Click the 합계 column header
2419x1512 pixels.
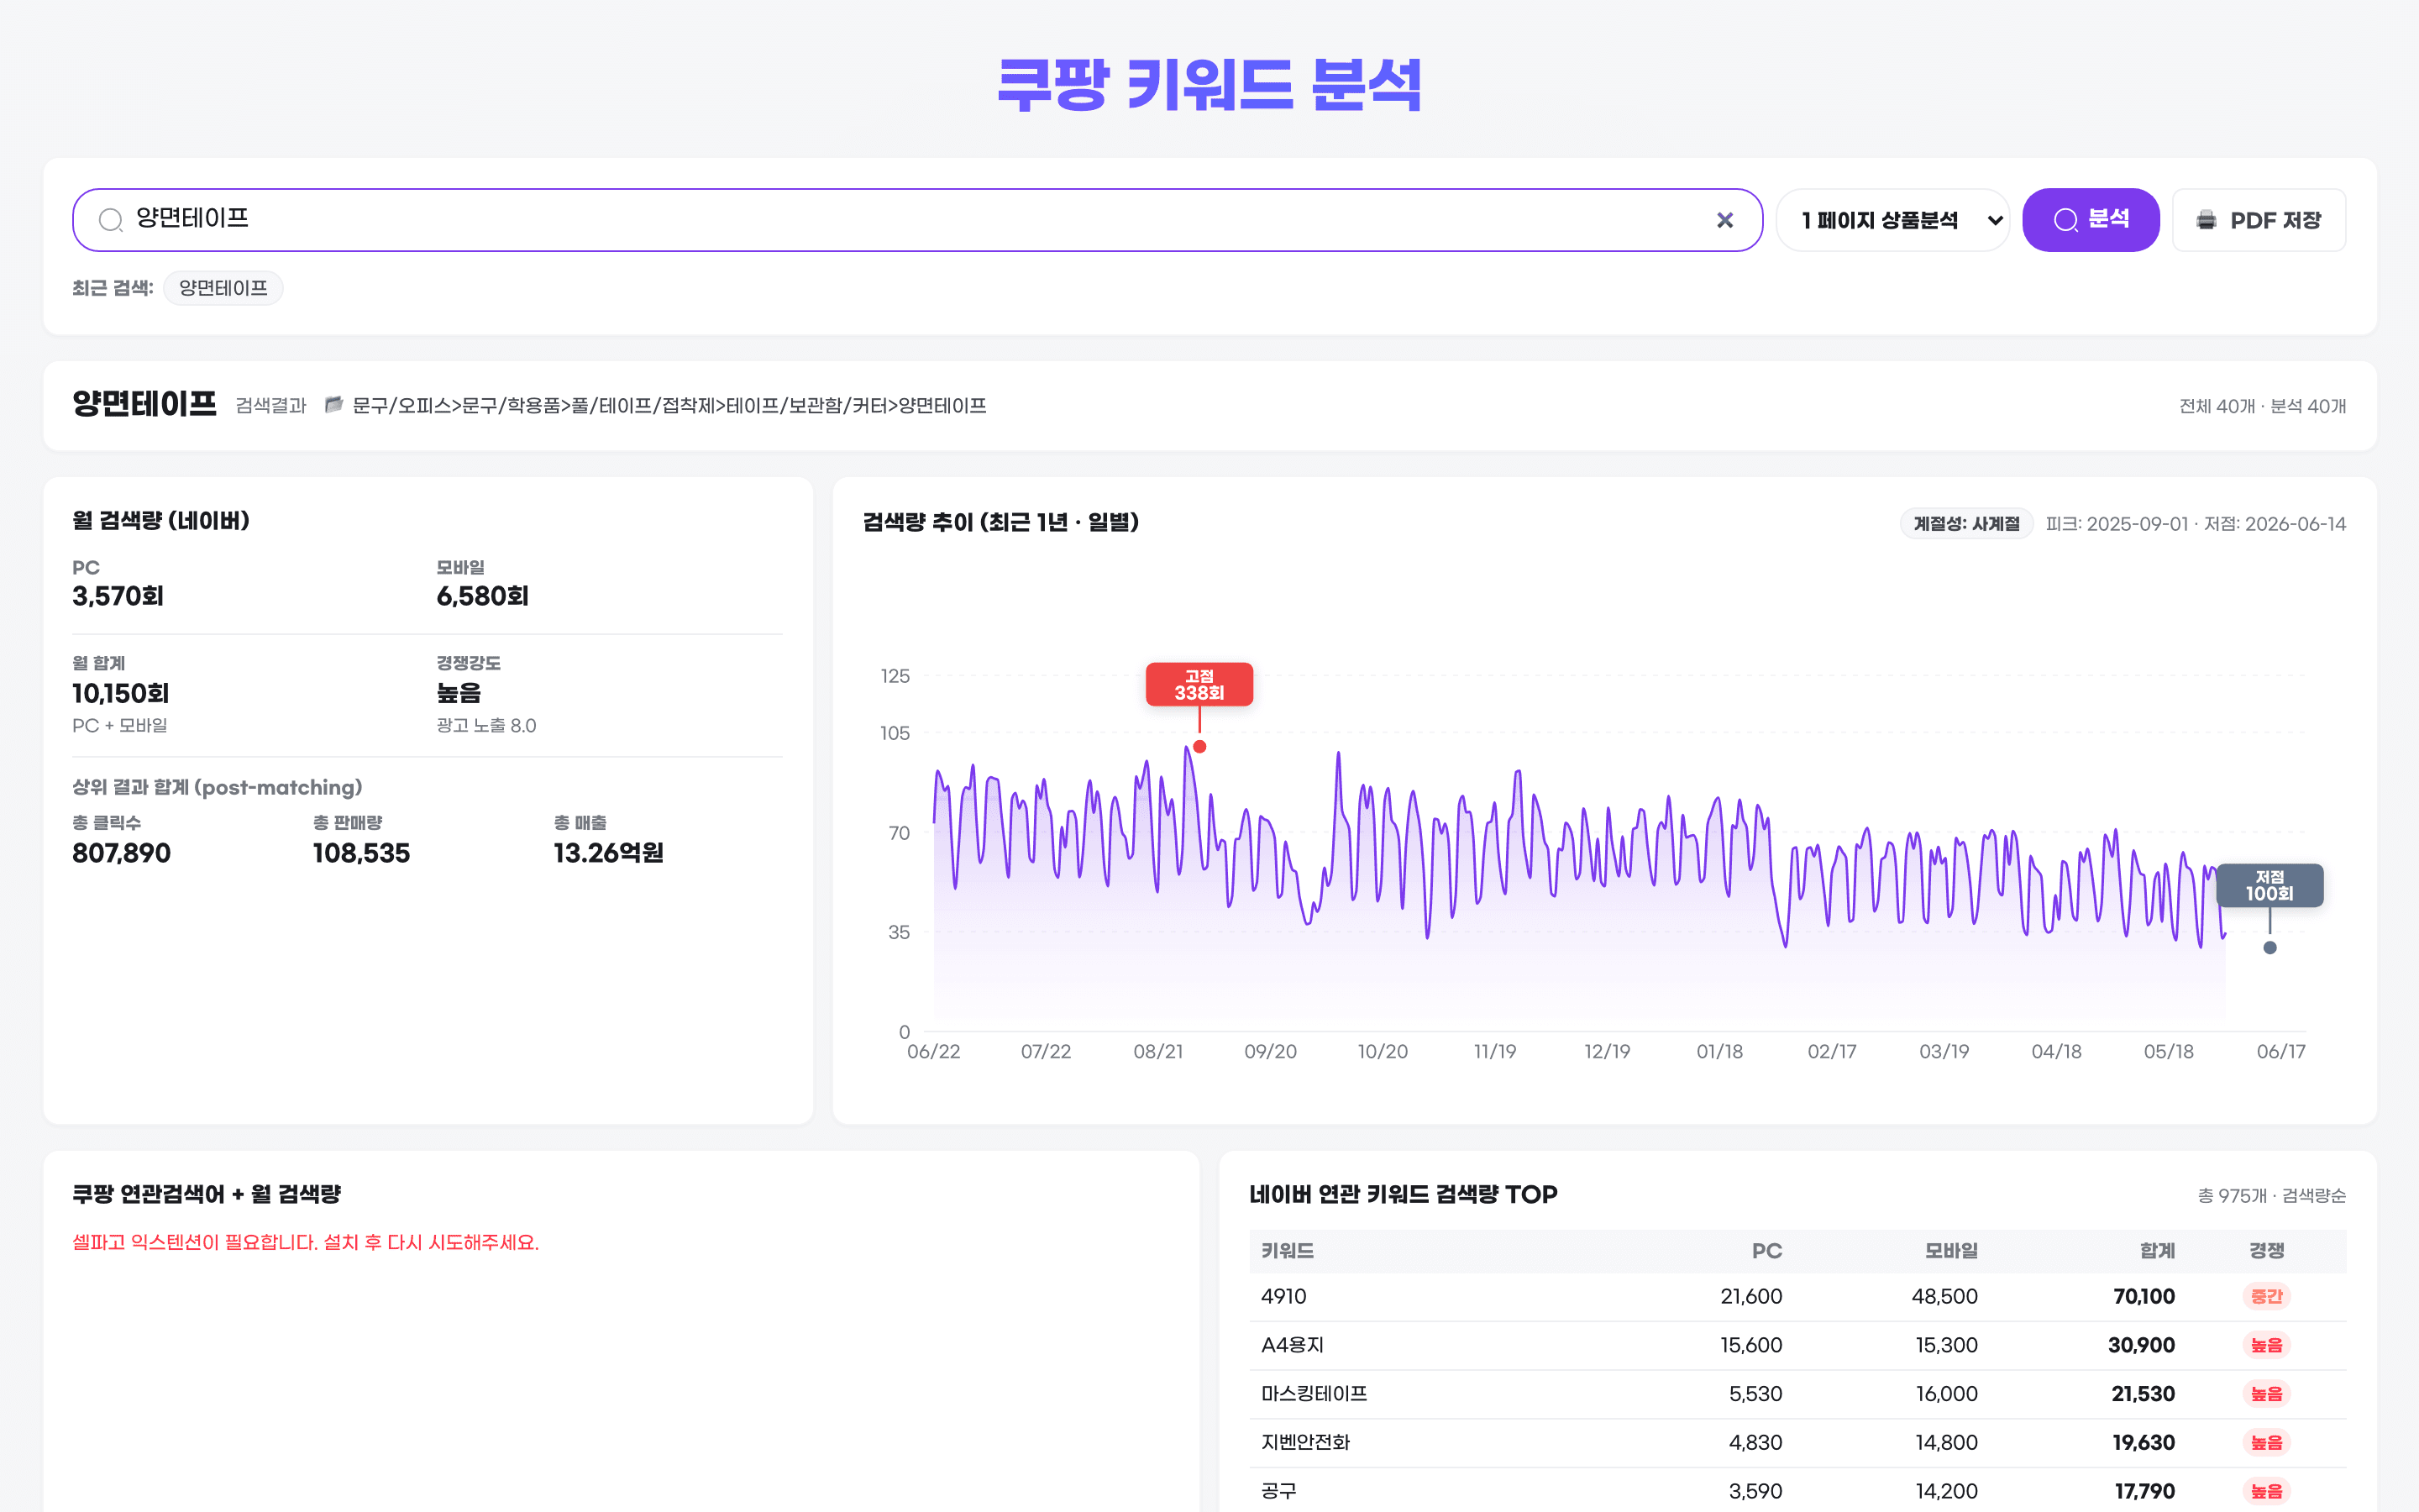2157,1251
